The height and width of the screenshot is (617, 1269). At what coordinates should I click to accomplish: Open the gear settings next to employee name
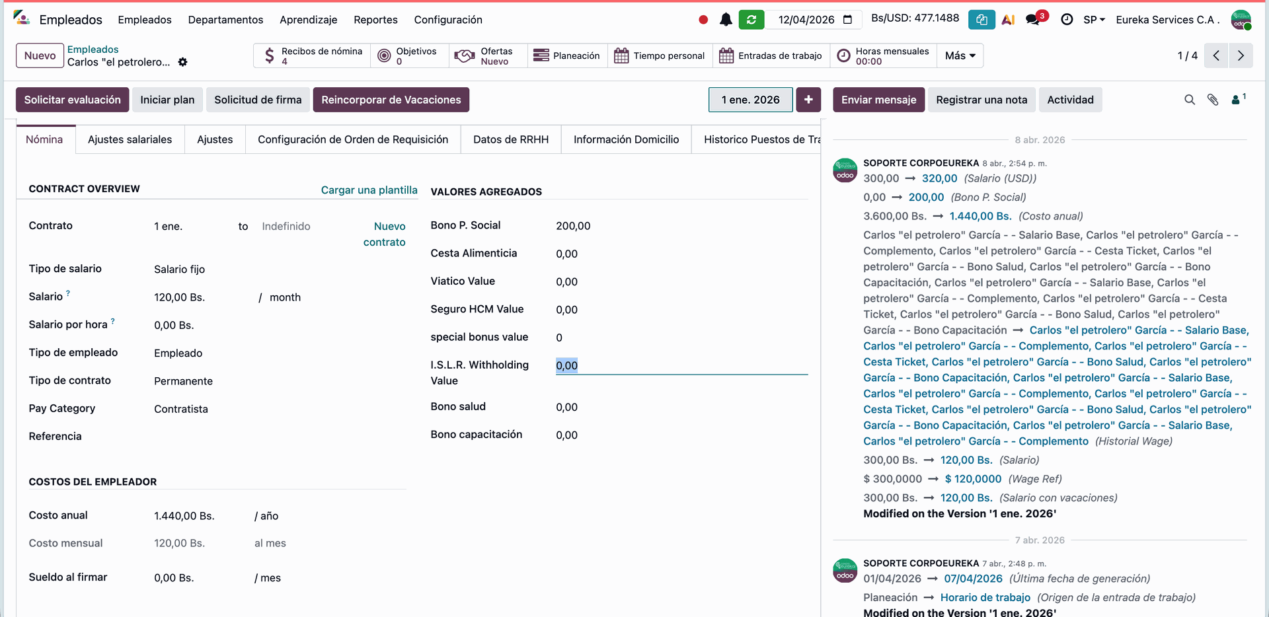[183, 62]
